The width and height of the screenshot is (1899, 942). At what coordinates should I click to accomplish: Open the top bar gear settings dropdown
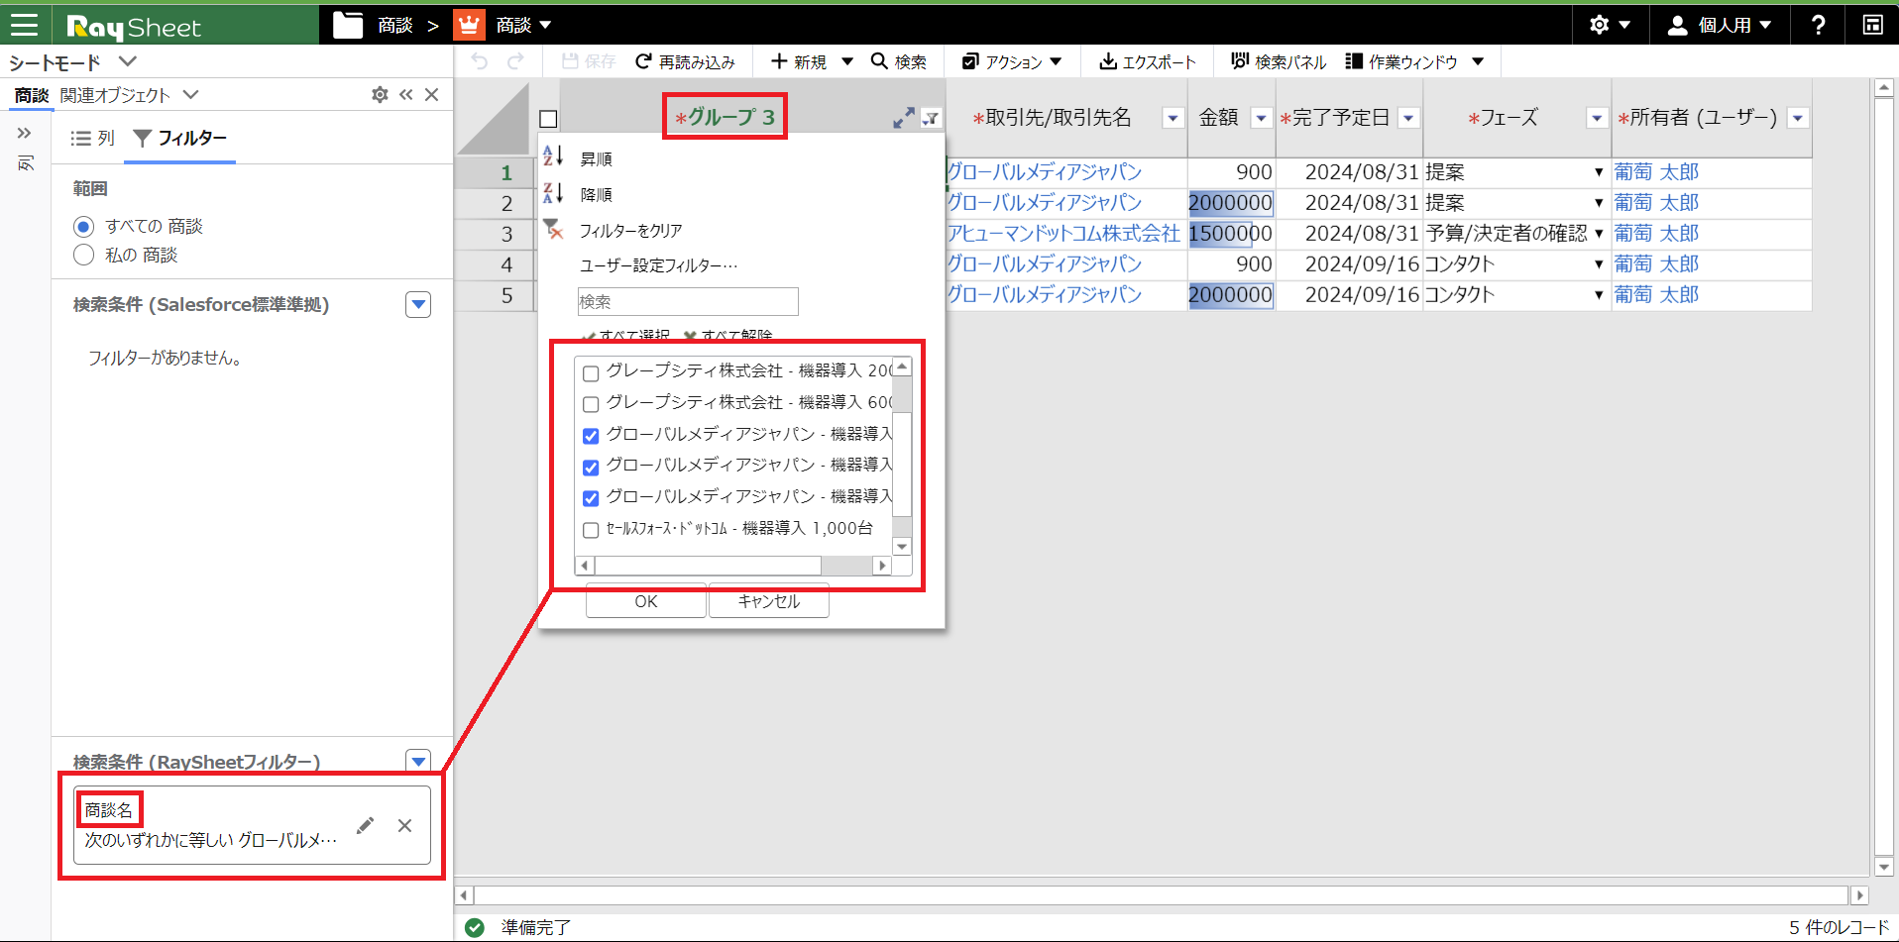click(1610, 25)
